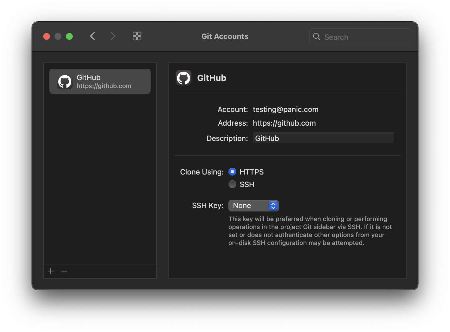Click the Git Accounts window title
Screen dimensions: 450x332
point(225,36)
